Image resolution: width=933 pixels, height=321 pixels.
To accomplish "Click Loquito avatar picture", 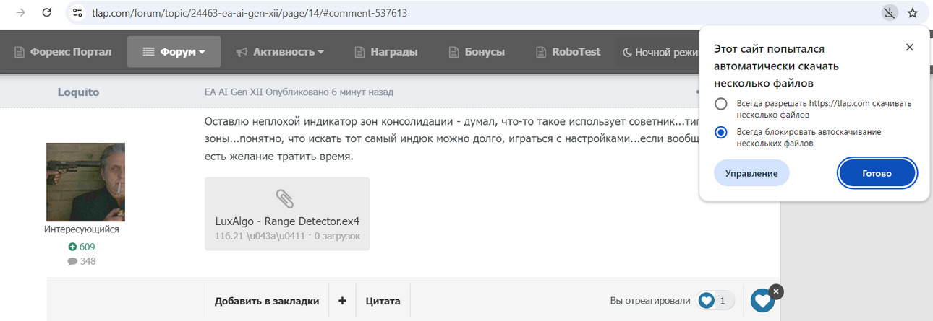I will pyautogui.click(x=85, y=182).
